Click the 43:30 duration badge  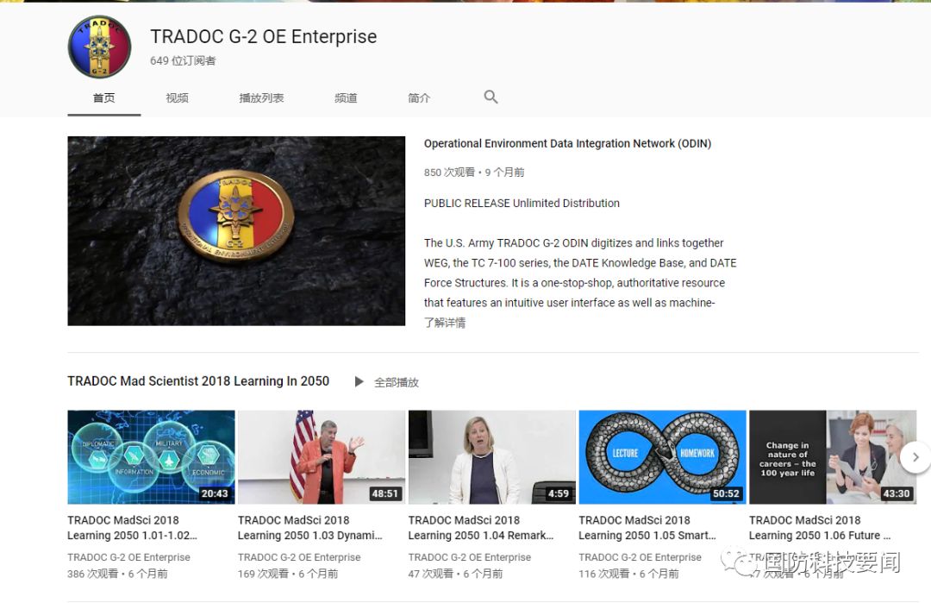(x=896, y=493)
